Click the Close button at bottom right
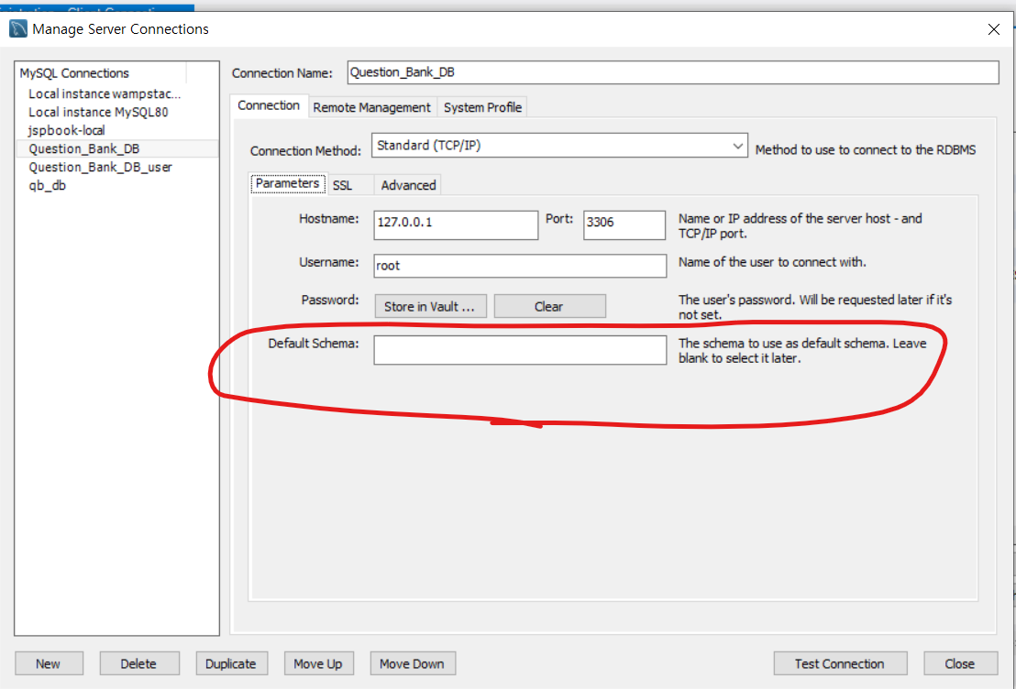1016x689 pixels. pos(960,663)
